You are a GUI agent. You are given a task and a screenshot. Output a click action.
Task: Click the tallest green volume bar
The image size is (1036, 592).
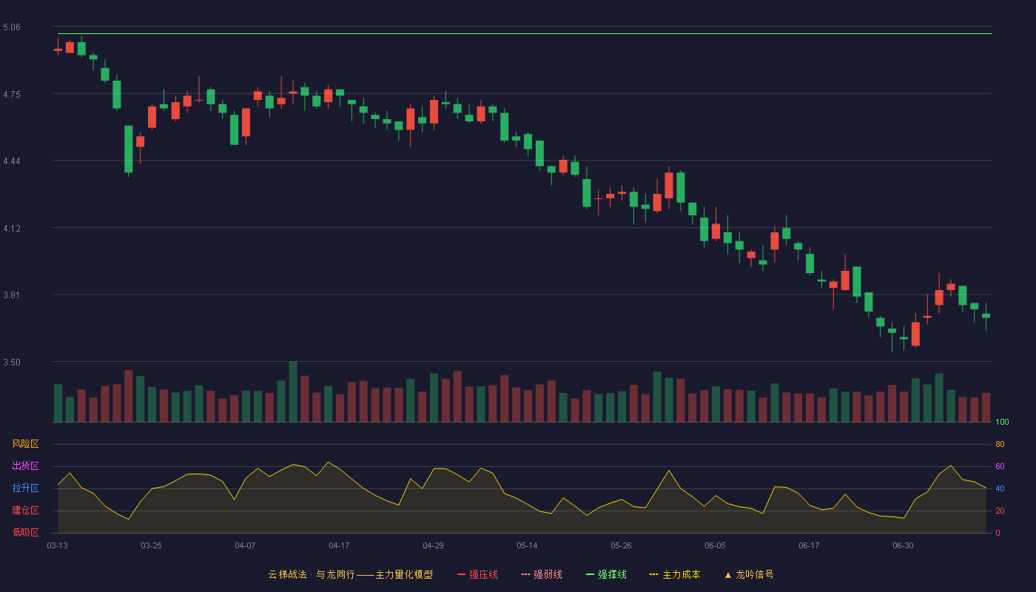coord(293,391)
